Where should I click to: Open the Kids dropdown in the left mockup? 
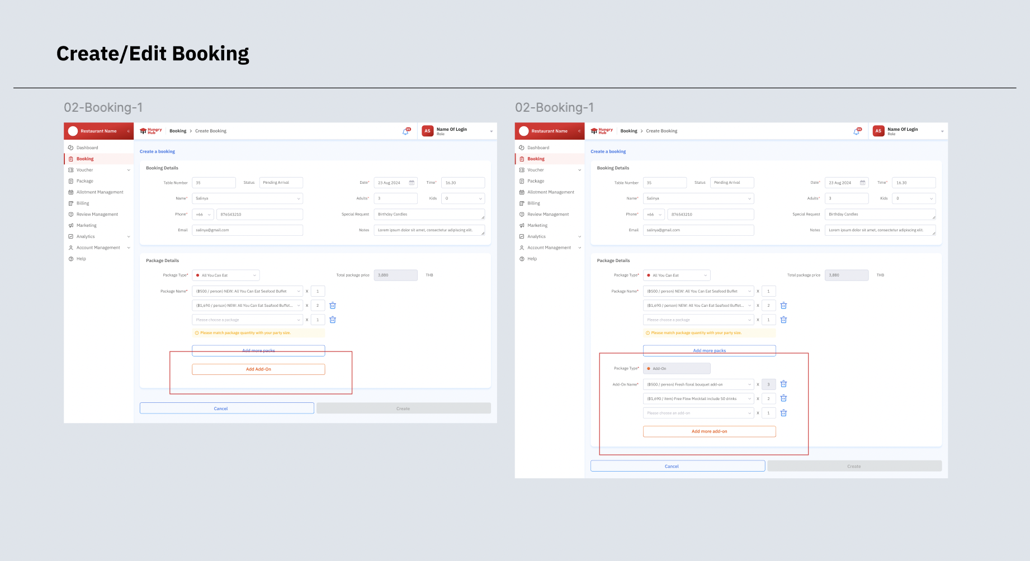tap(462, 198)
